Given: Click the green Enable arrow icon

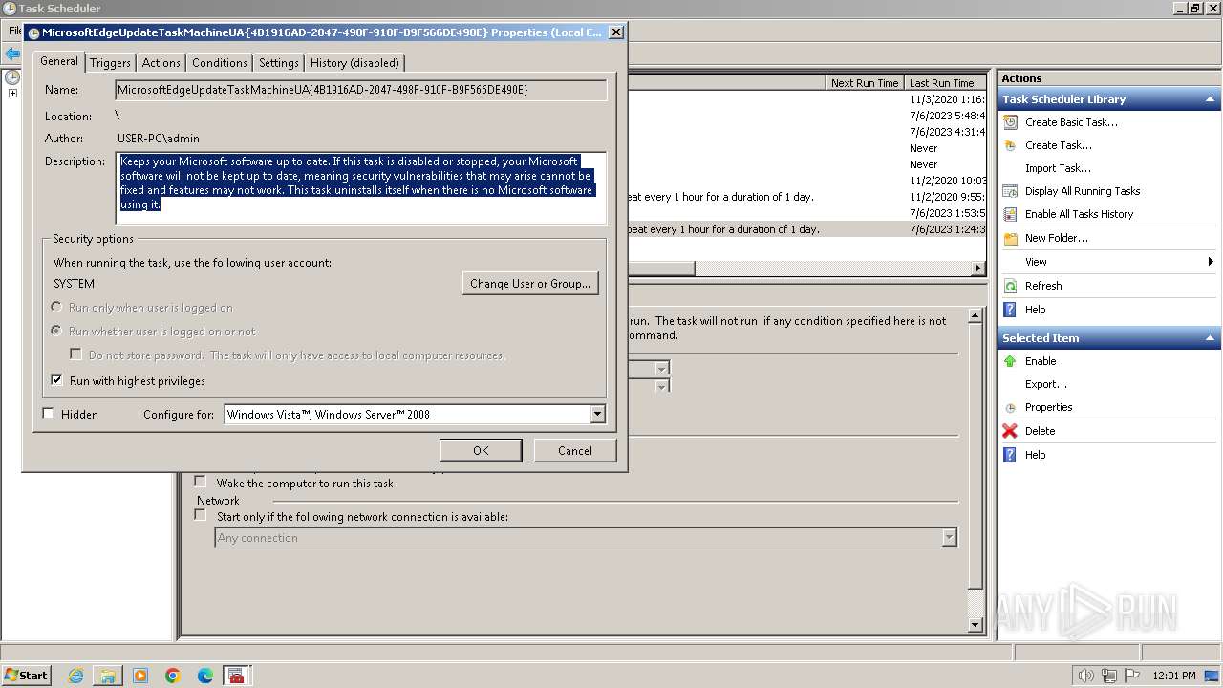Looking at the screenshot, I should [1010, 361].
